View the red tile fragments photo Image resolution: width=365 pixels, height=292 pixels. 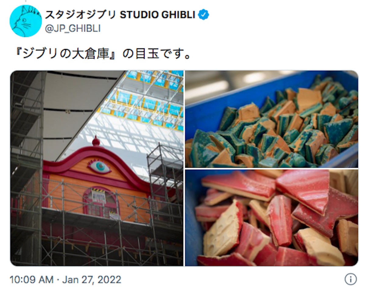tap(272, 218)
